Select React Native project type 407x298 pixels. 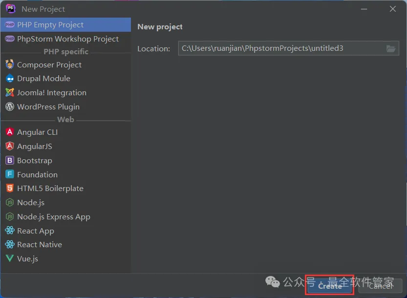pos(65,245)
